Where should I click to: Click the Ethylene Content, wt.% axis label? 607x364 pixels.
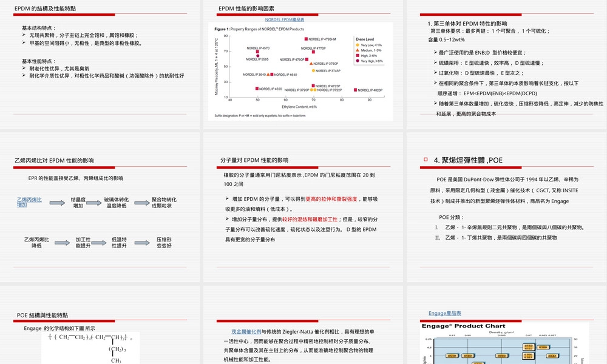(x=299, y=107)
